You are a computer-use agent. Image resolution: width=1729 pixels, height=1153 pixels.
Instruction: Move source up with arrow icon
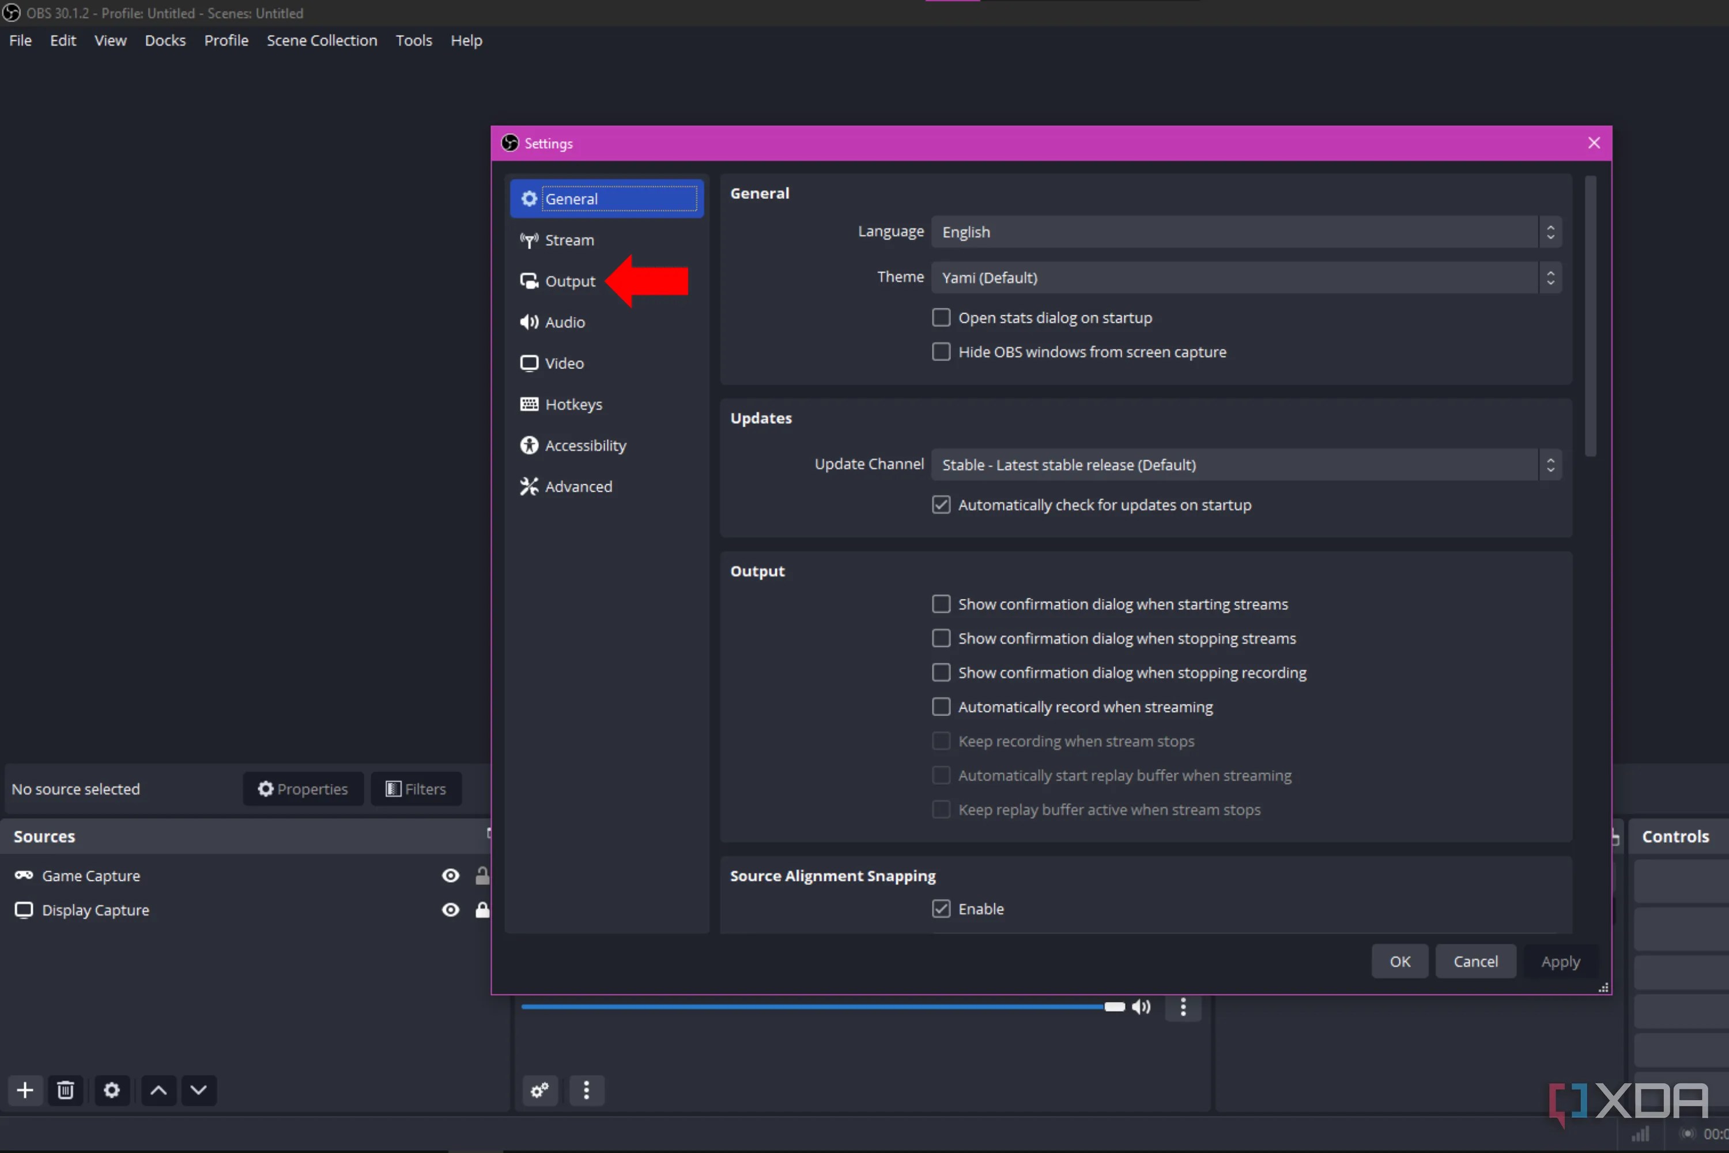coord(158,1090)
